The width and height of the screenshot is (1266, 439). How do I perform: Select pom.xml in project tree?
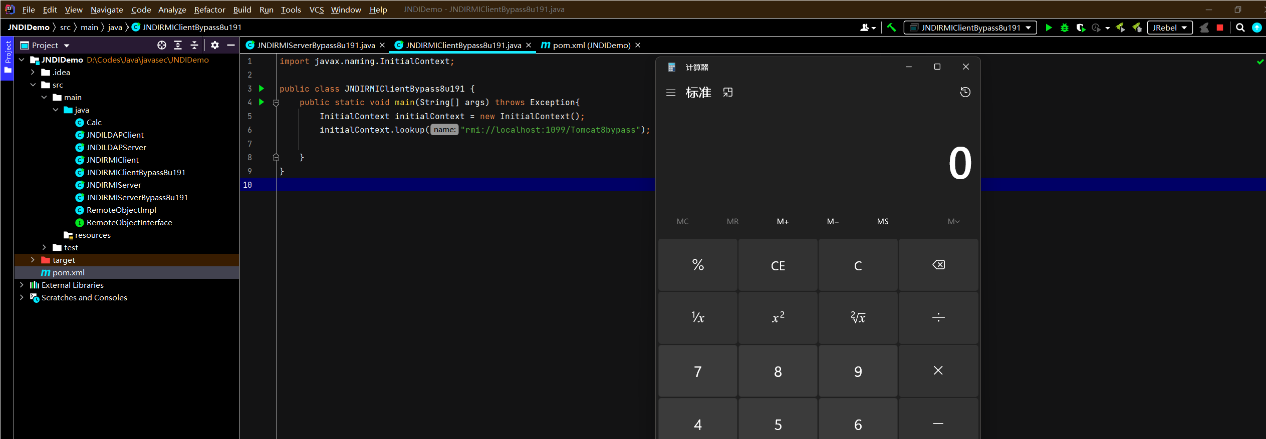(x=68, y=272)
